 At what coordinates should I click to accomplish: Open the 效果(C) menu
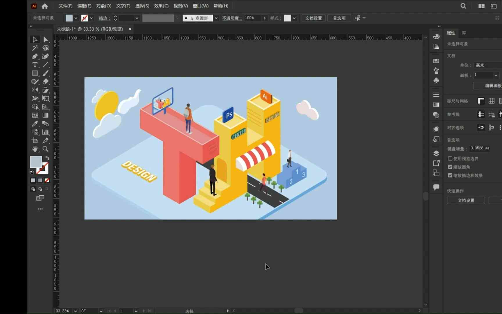[x=161, y=6]
